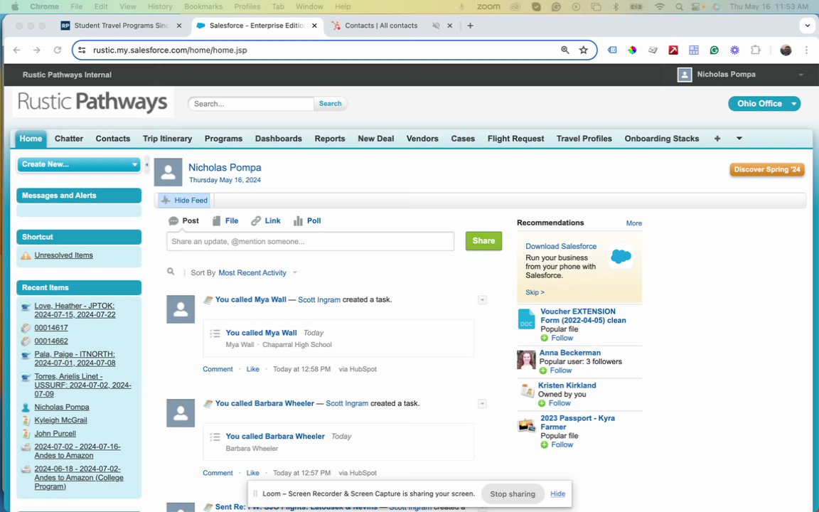Reload the page with refresh icon
Viewport: 819px width, 512px height.
coord(58,50)
